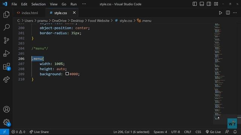Expand the overflow menu ellipsis in menu bar
241x135 pixels.
84,4
